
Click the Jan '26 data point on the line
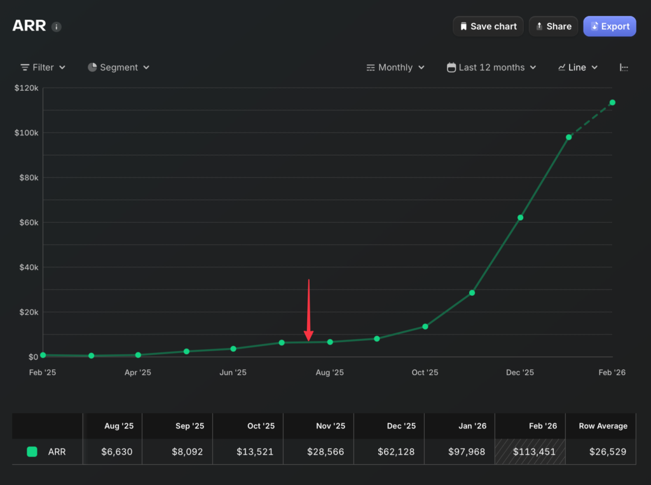point(569,137)
